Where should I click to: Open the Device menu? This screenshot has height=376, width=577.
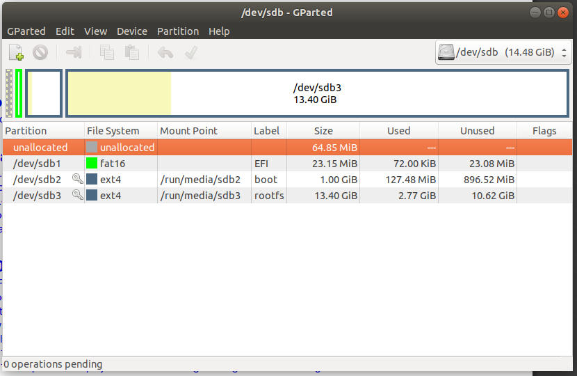point(132,31)
